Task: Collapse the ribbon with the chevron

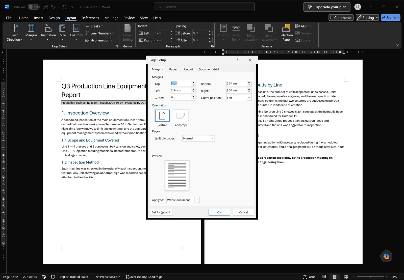Action: click(x=397, y=45)
